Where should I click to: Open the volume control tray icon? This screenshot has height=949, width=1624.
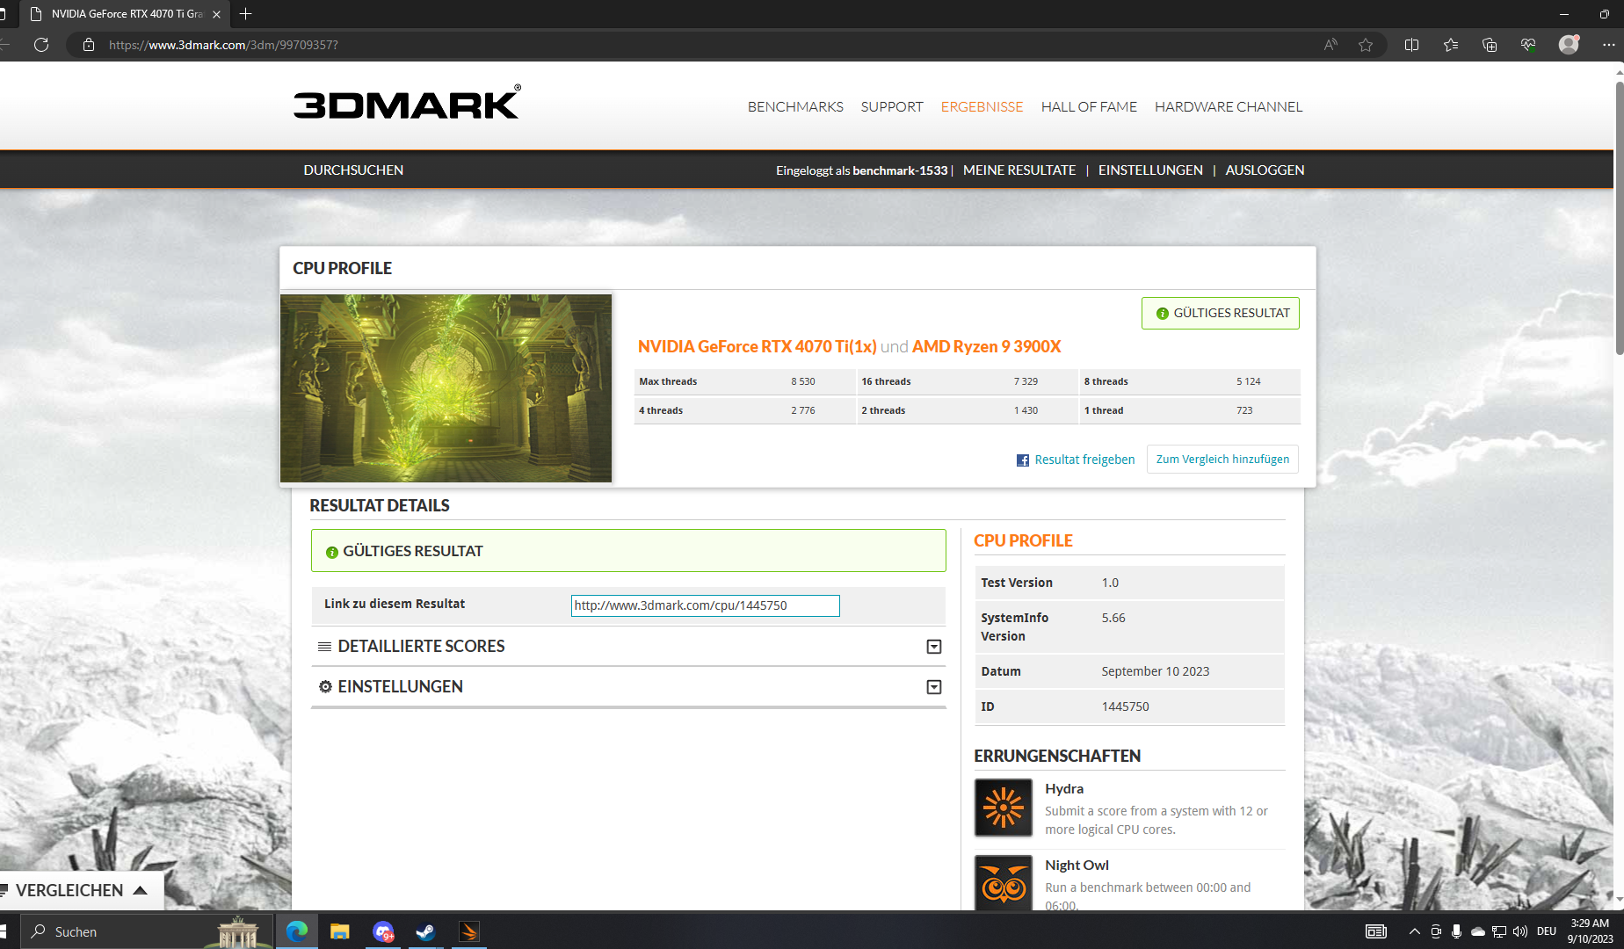tap(1520, 931)
